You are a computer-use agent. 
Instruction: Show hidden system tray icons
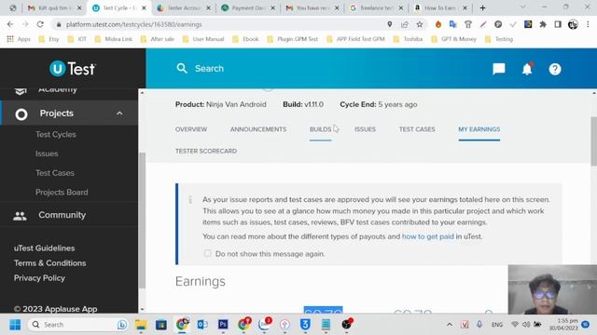click(x=450, y=325)
